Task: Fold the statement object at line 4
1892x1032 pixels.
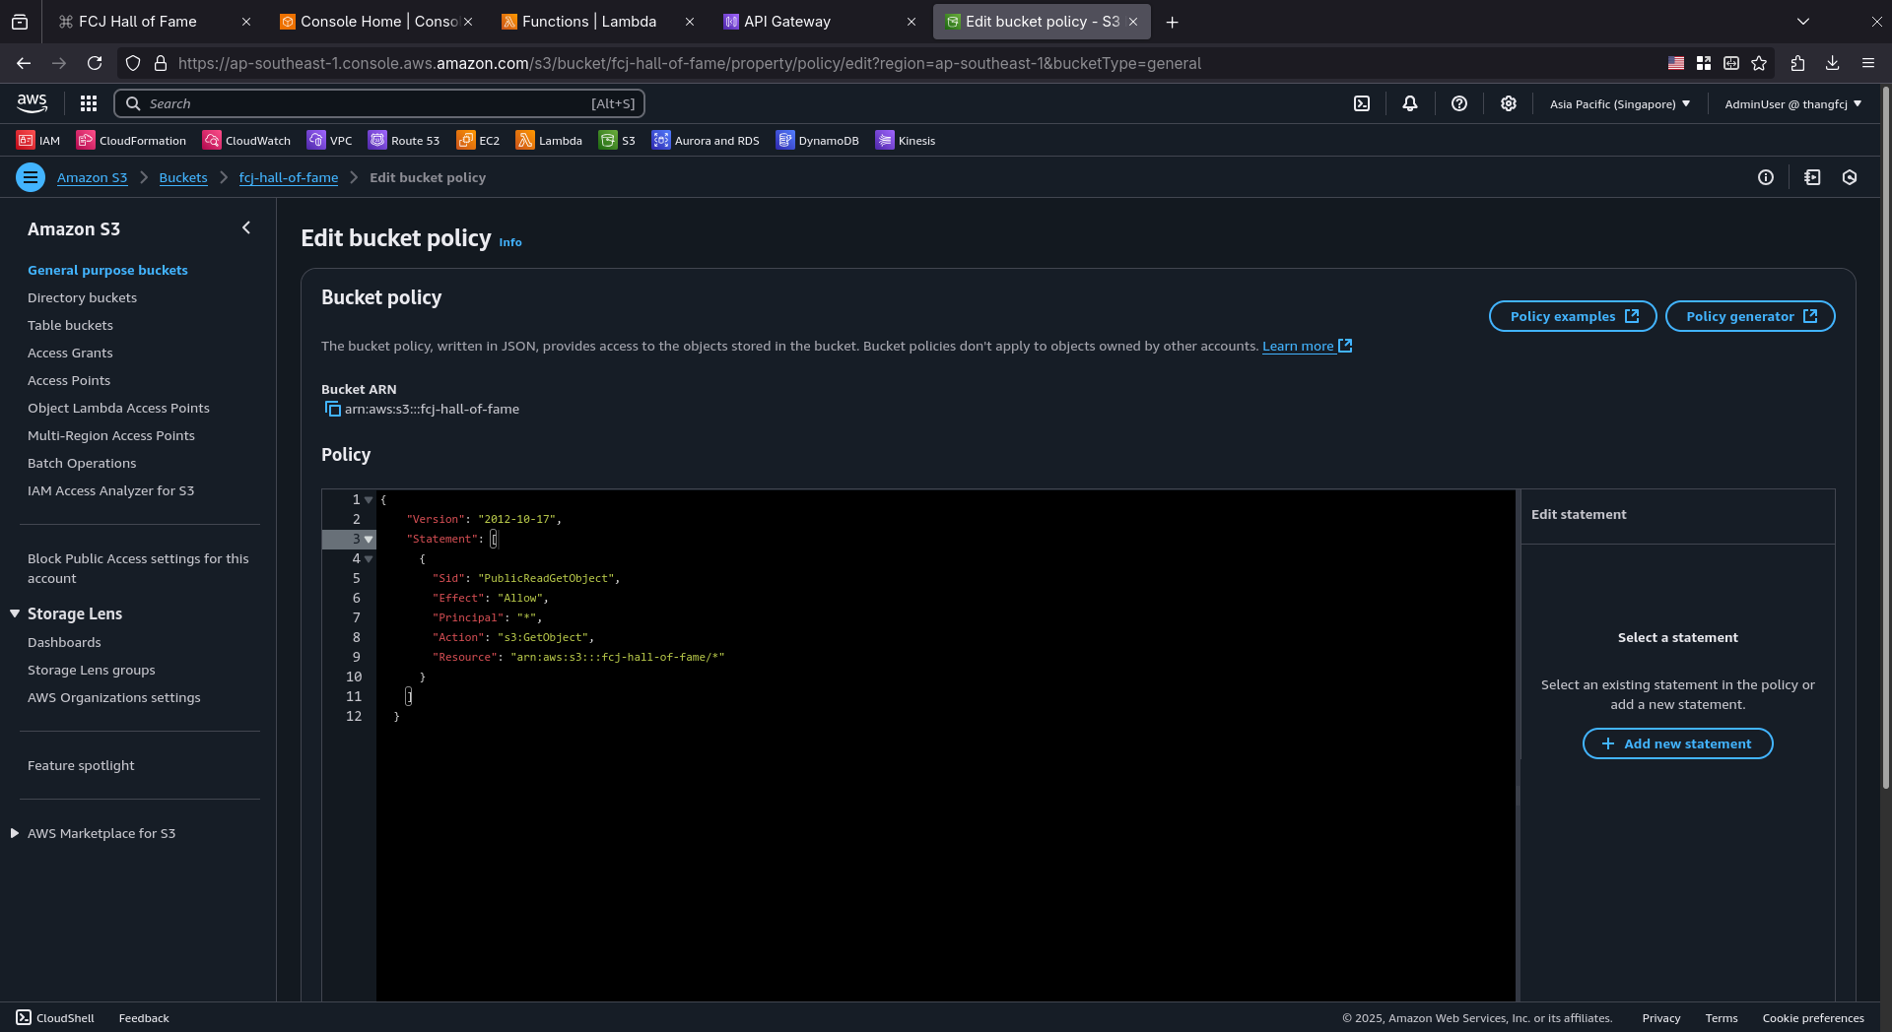Action: (x=369, y=559)
